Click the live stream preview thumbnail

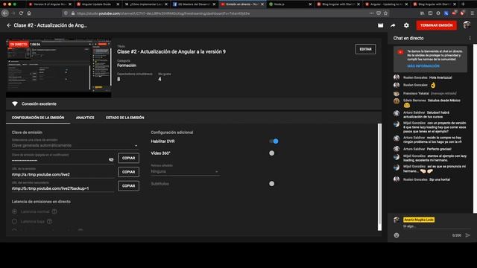(x=59, y=68)
